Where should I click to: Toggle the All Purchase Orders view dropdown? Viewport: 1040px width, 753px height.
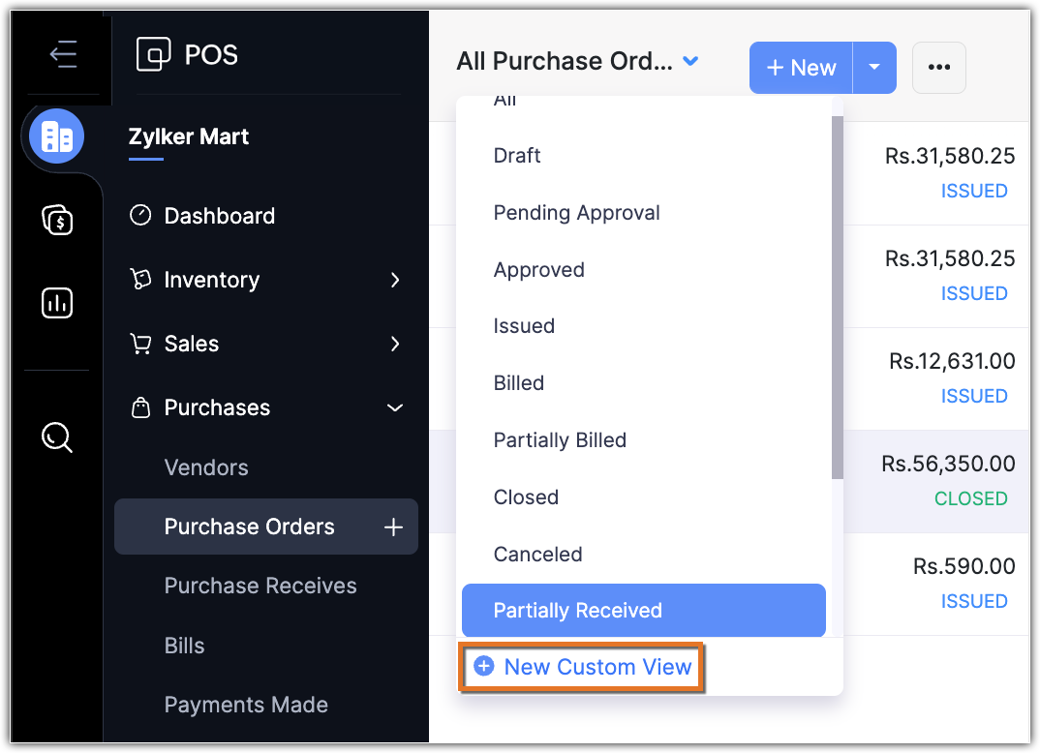(690, 61)
